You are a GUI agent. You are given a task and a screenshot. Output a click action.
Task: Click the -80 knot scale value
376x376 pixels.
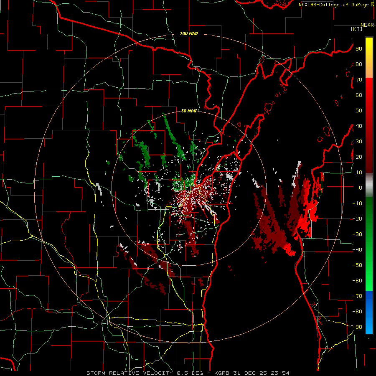click(x=357, y=312)
